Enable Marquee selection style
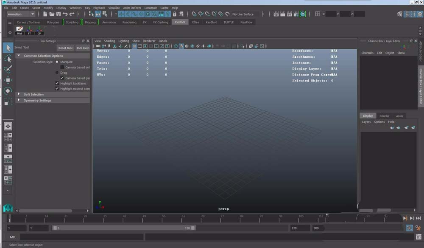Viewport: 424px width, 248px height. (x=57, y=62)
